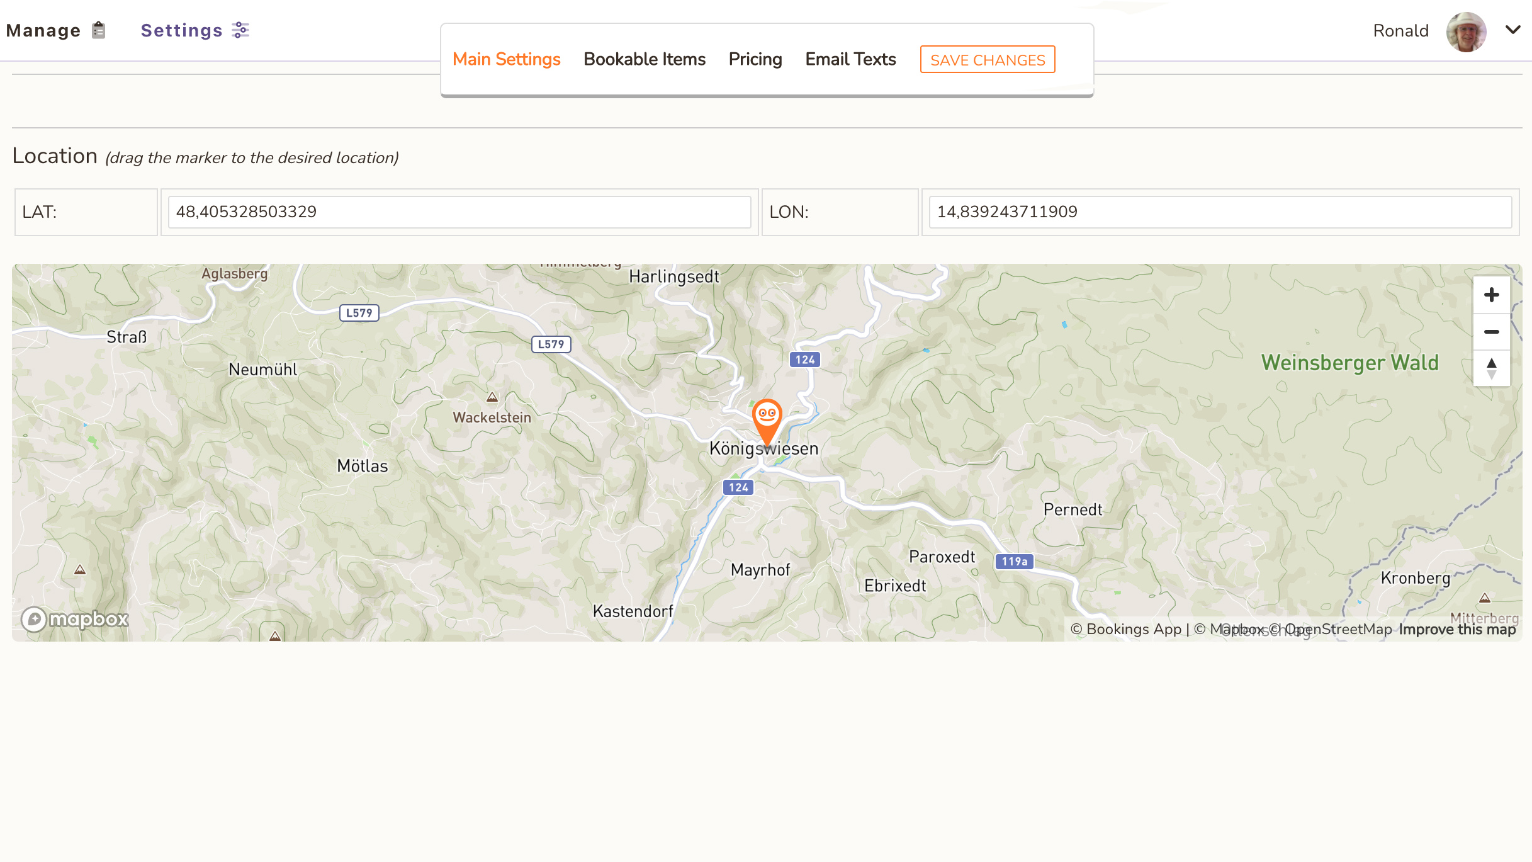Click the Mapbox logo on map
1532x862 pixels.
[x=75, y=620]
